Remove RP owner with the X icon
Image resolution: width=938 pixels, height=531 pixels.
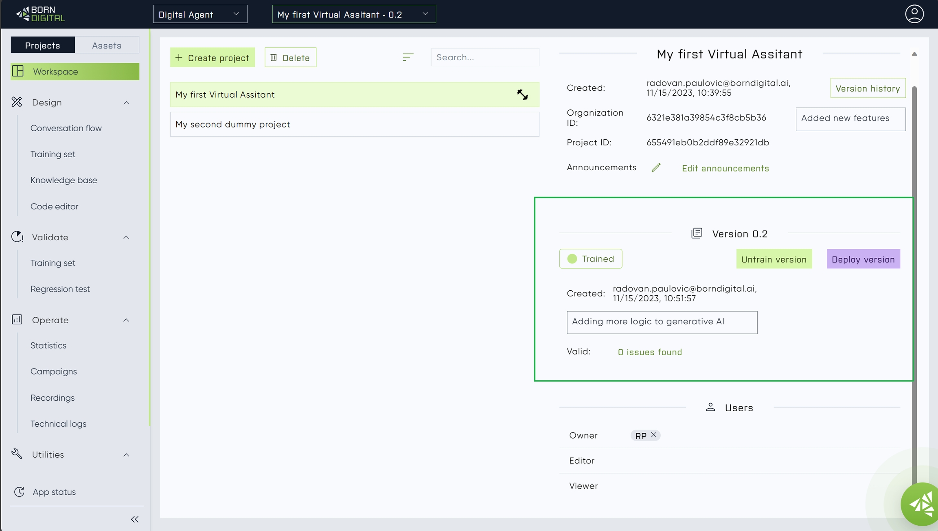(654, 435)
